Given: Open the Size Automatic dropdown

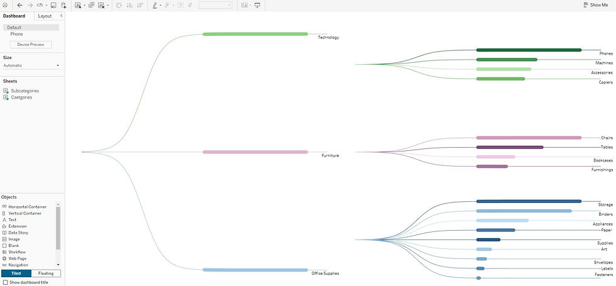Looking at the screenshot, I should [x=31, y=65].
